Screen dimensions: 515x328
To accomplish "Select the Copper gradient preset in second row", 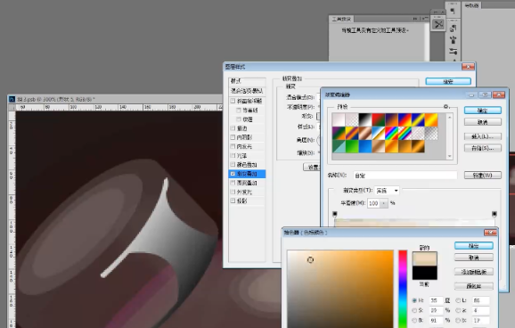I will pyautogui.click(x=365, y=133).
